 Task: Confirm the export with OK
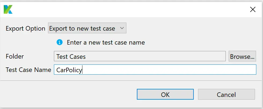(x=165, y=94)
